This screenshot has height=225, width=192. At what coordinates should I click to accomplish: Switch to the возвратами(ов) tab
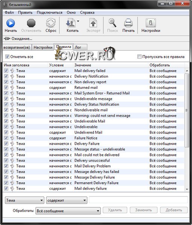coord(17,47)
